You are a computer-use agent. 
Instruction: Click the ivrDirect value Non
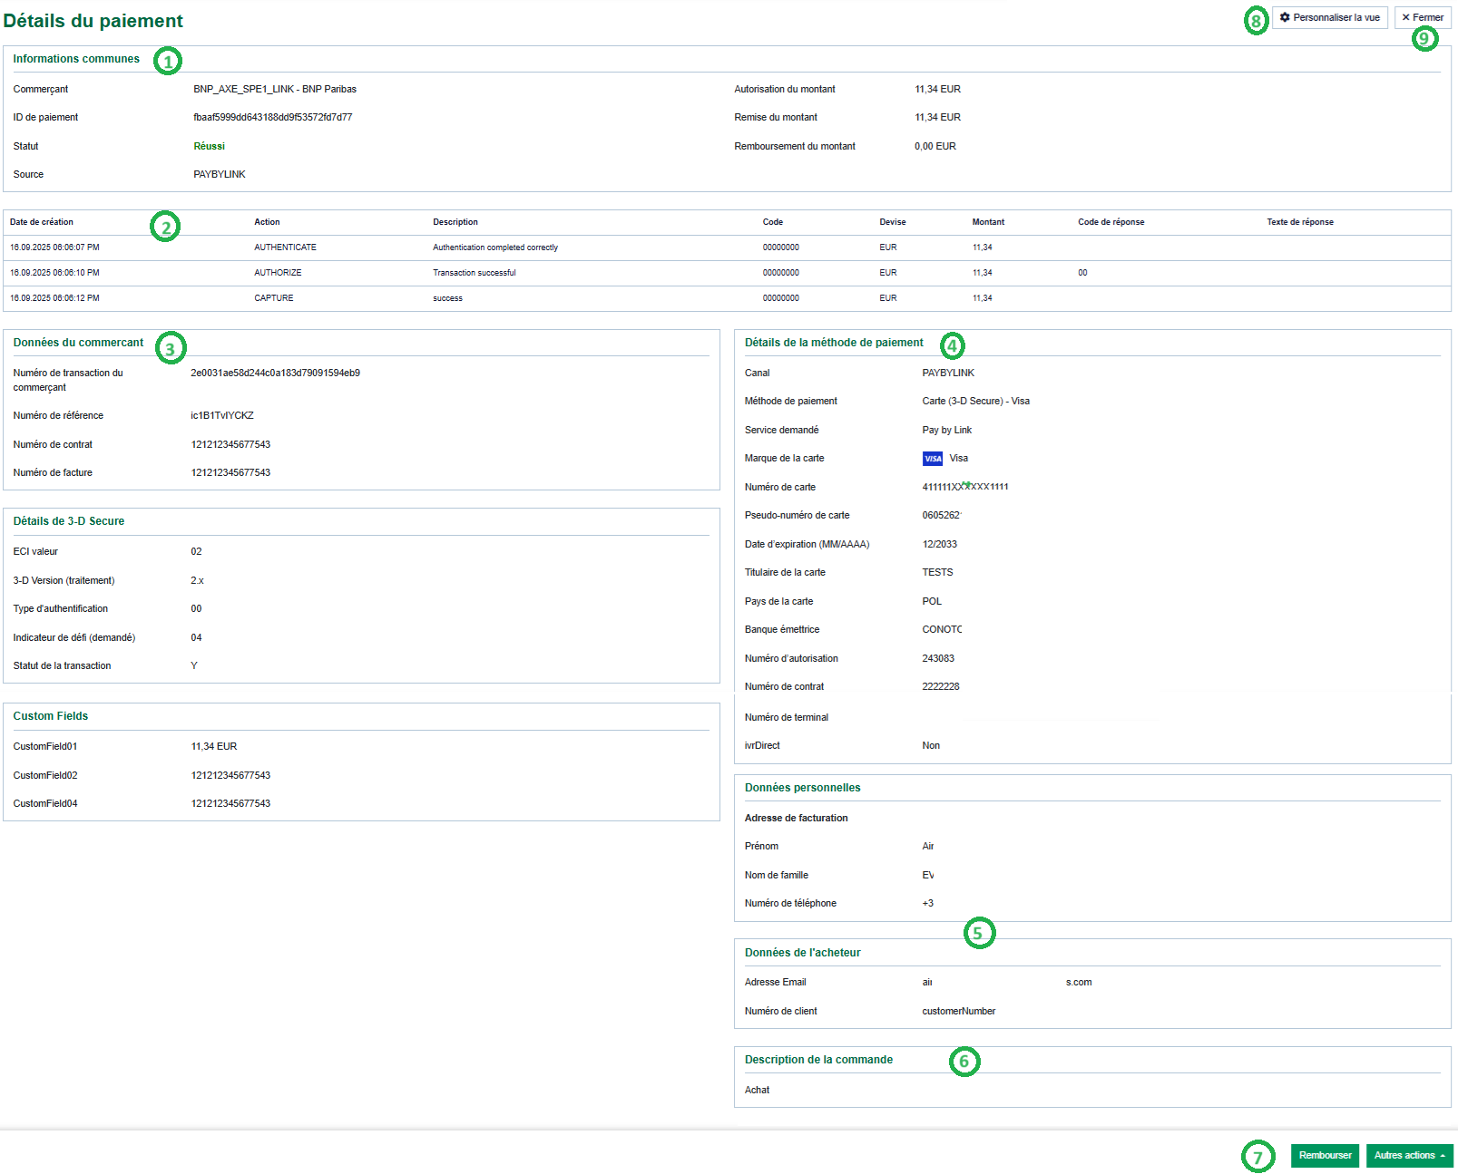pyautogui.click(x=931, y=745)
